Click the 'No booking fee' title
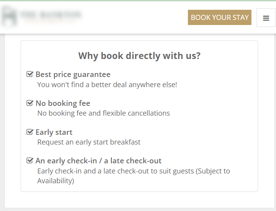 click(63, 103)
